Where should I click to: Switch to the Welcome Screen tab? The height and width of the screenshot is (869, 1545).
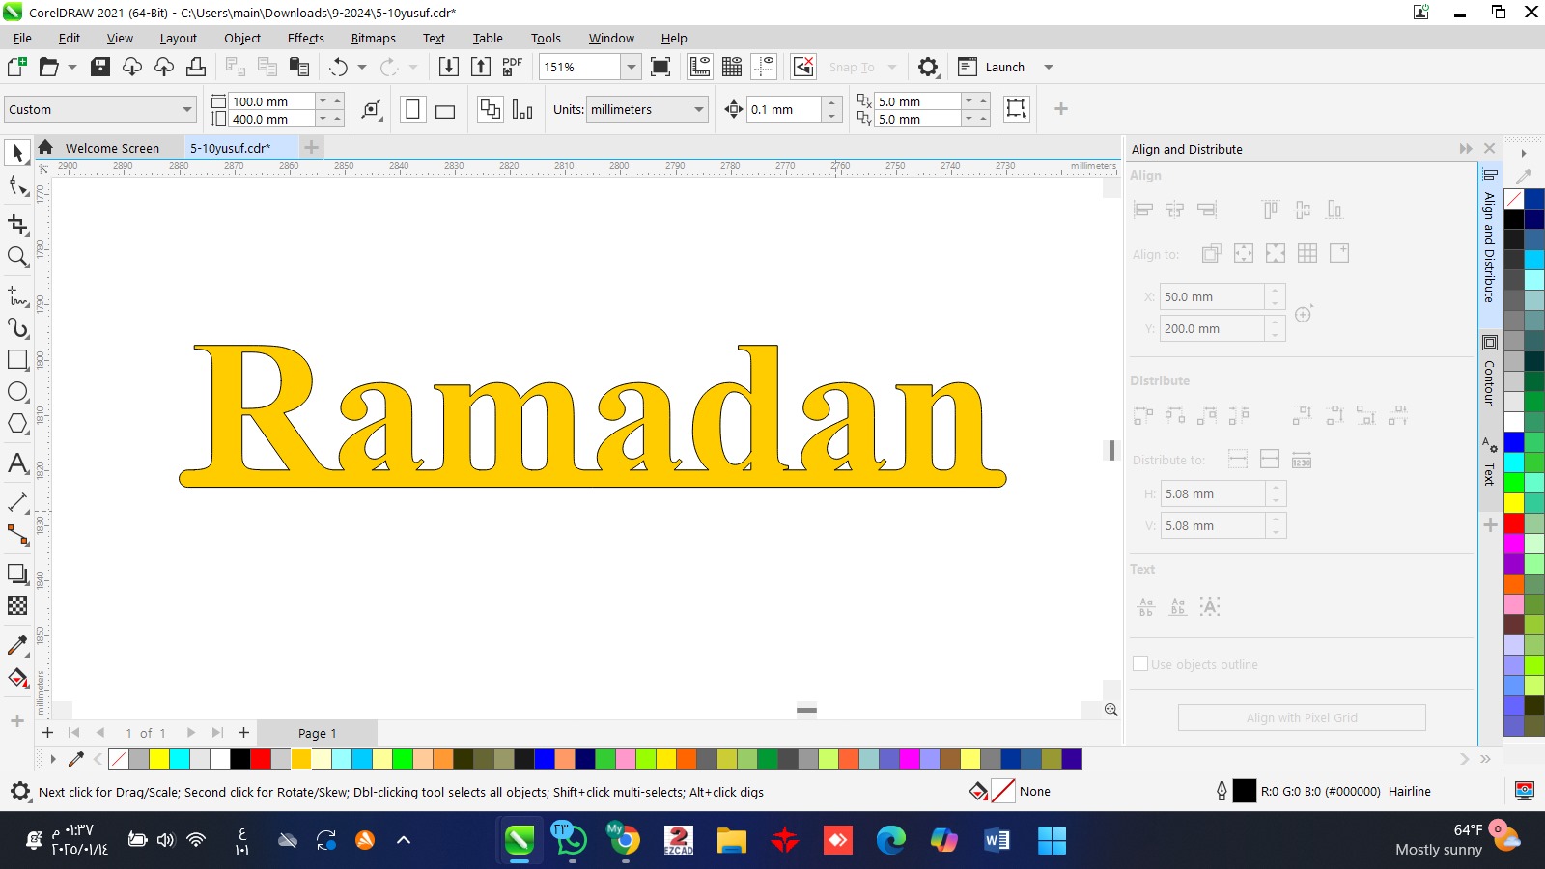pyautogui.click(x=111, y=148)
